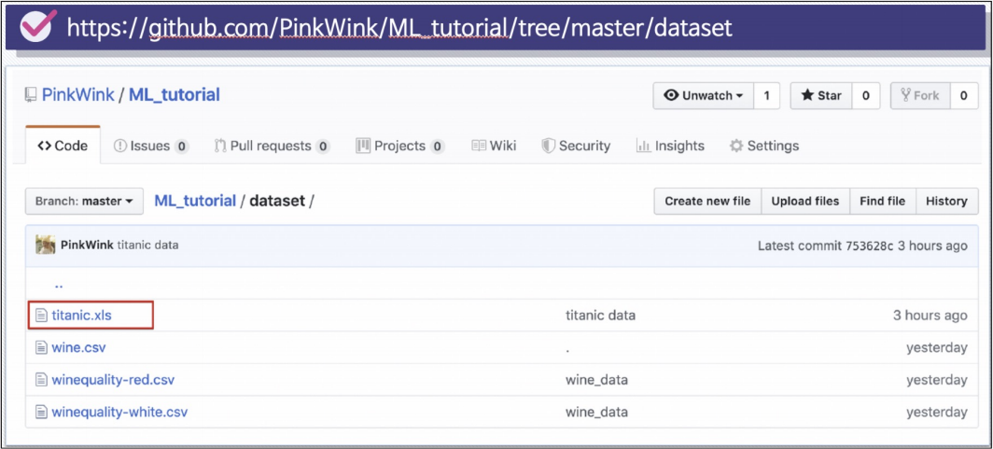This screenshot has height=449, width=993.
Task: Switch to the Projects tab
Action: tap(400, 146)
